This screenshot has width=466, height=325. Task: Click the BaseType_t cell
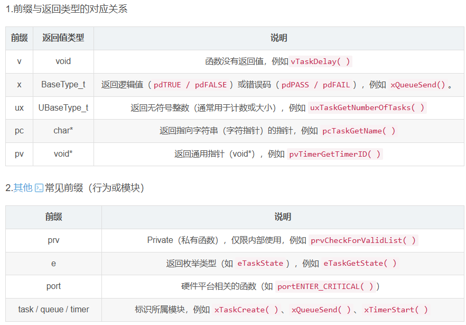(63, 85)
